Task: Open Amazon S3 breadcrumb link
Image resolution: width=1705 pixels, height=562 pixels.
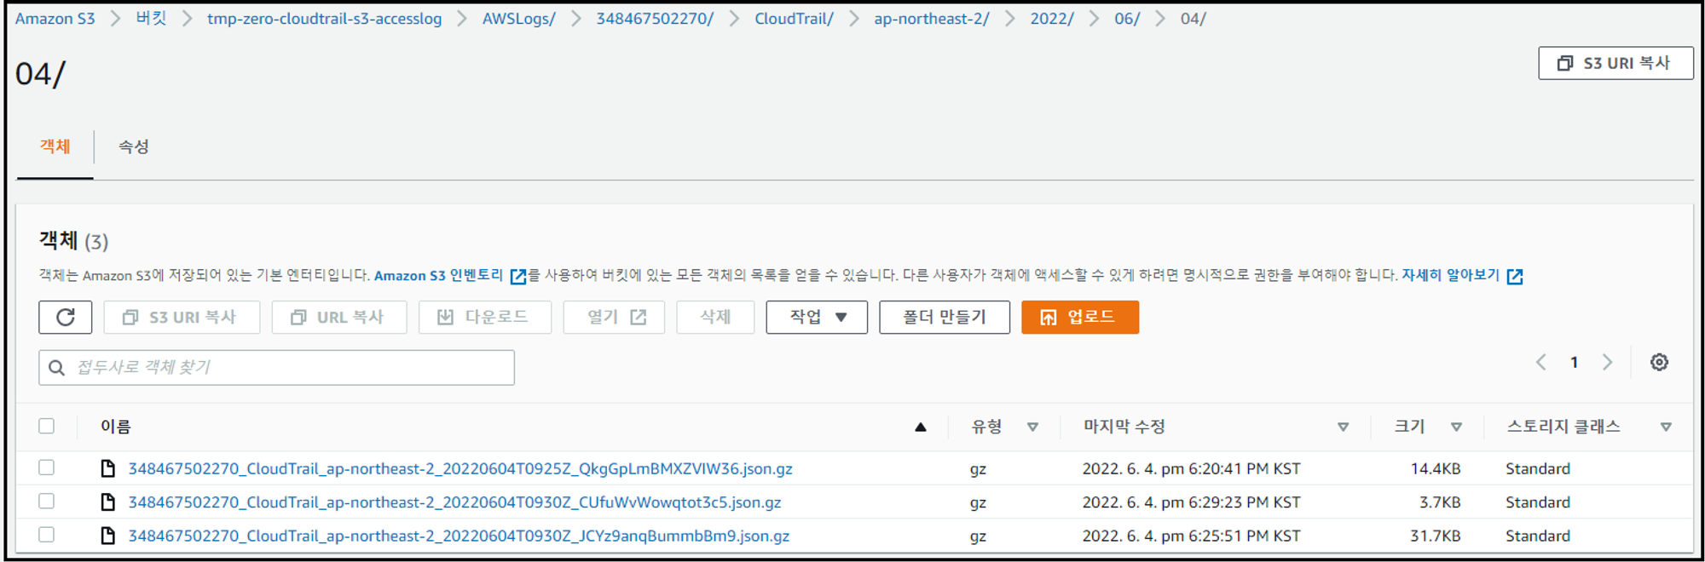Action: click(x=55, y=19)
